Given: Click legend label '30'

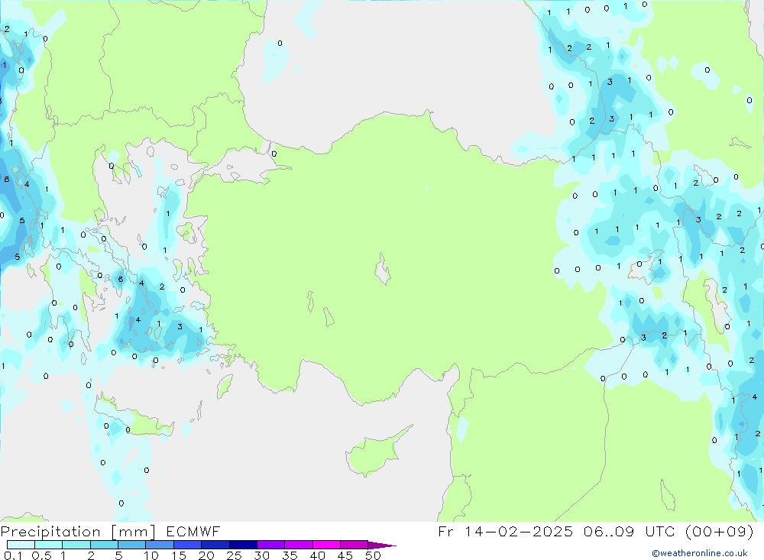Looking at the screenshot, I should (x=262, y=555).
